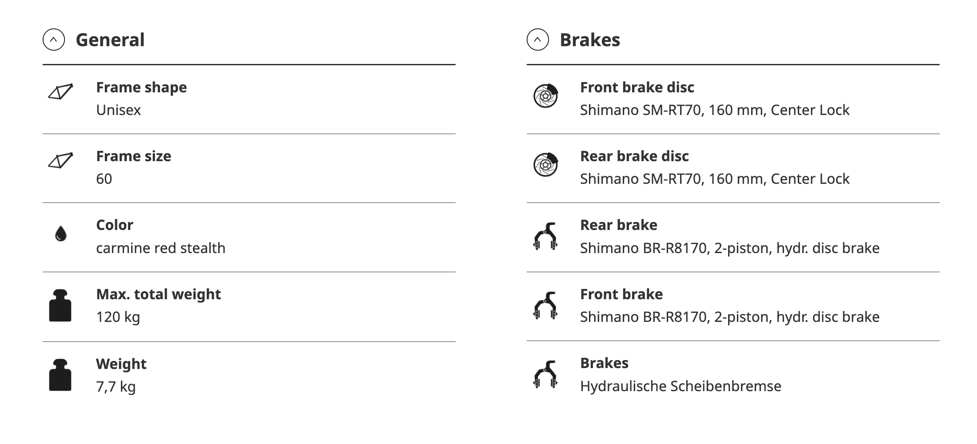Click the Frame shape Unisex value

pos(118,110)
